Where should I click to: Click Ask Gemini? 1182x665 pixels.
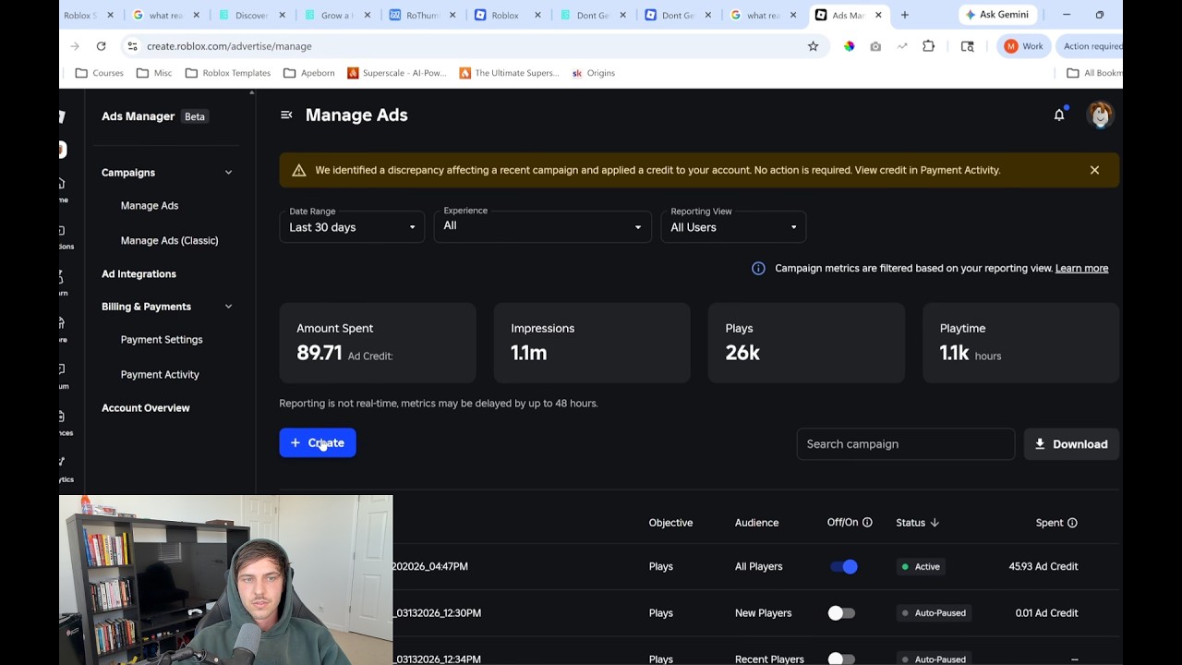point(998,15)
